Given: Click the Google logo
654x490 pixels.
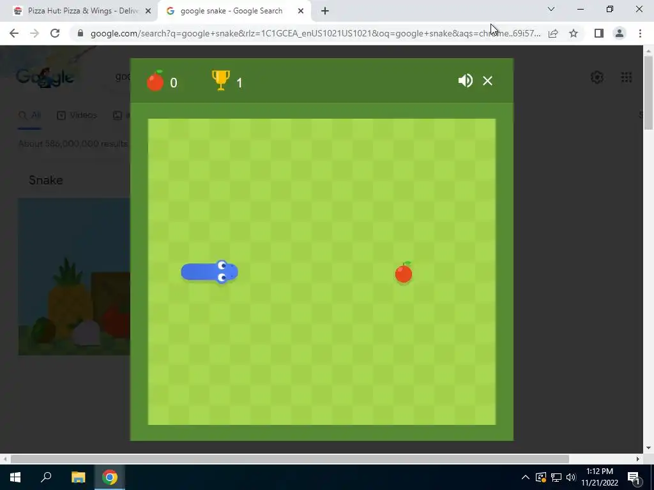Looking at the screenshot, I should (45, 77).
